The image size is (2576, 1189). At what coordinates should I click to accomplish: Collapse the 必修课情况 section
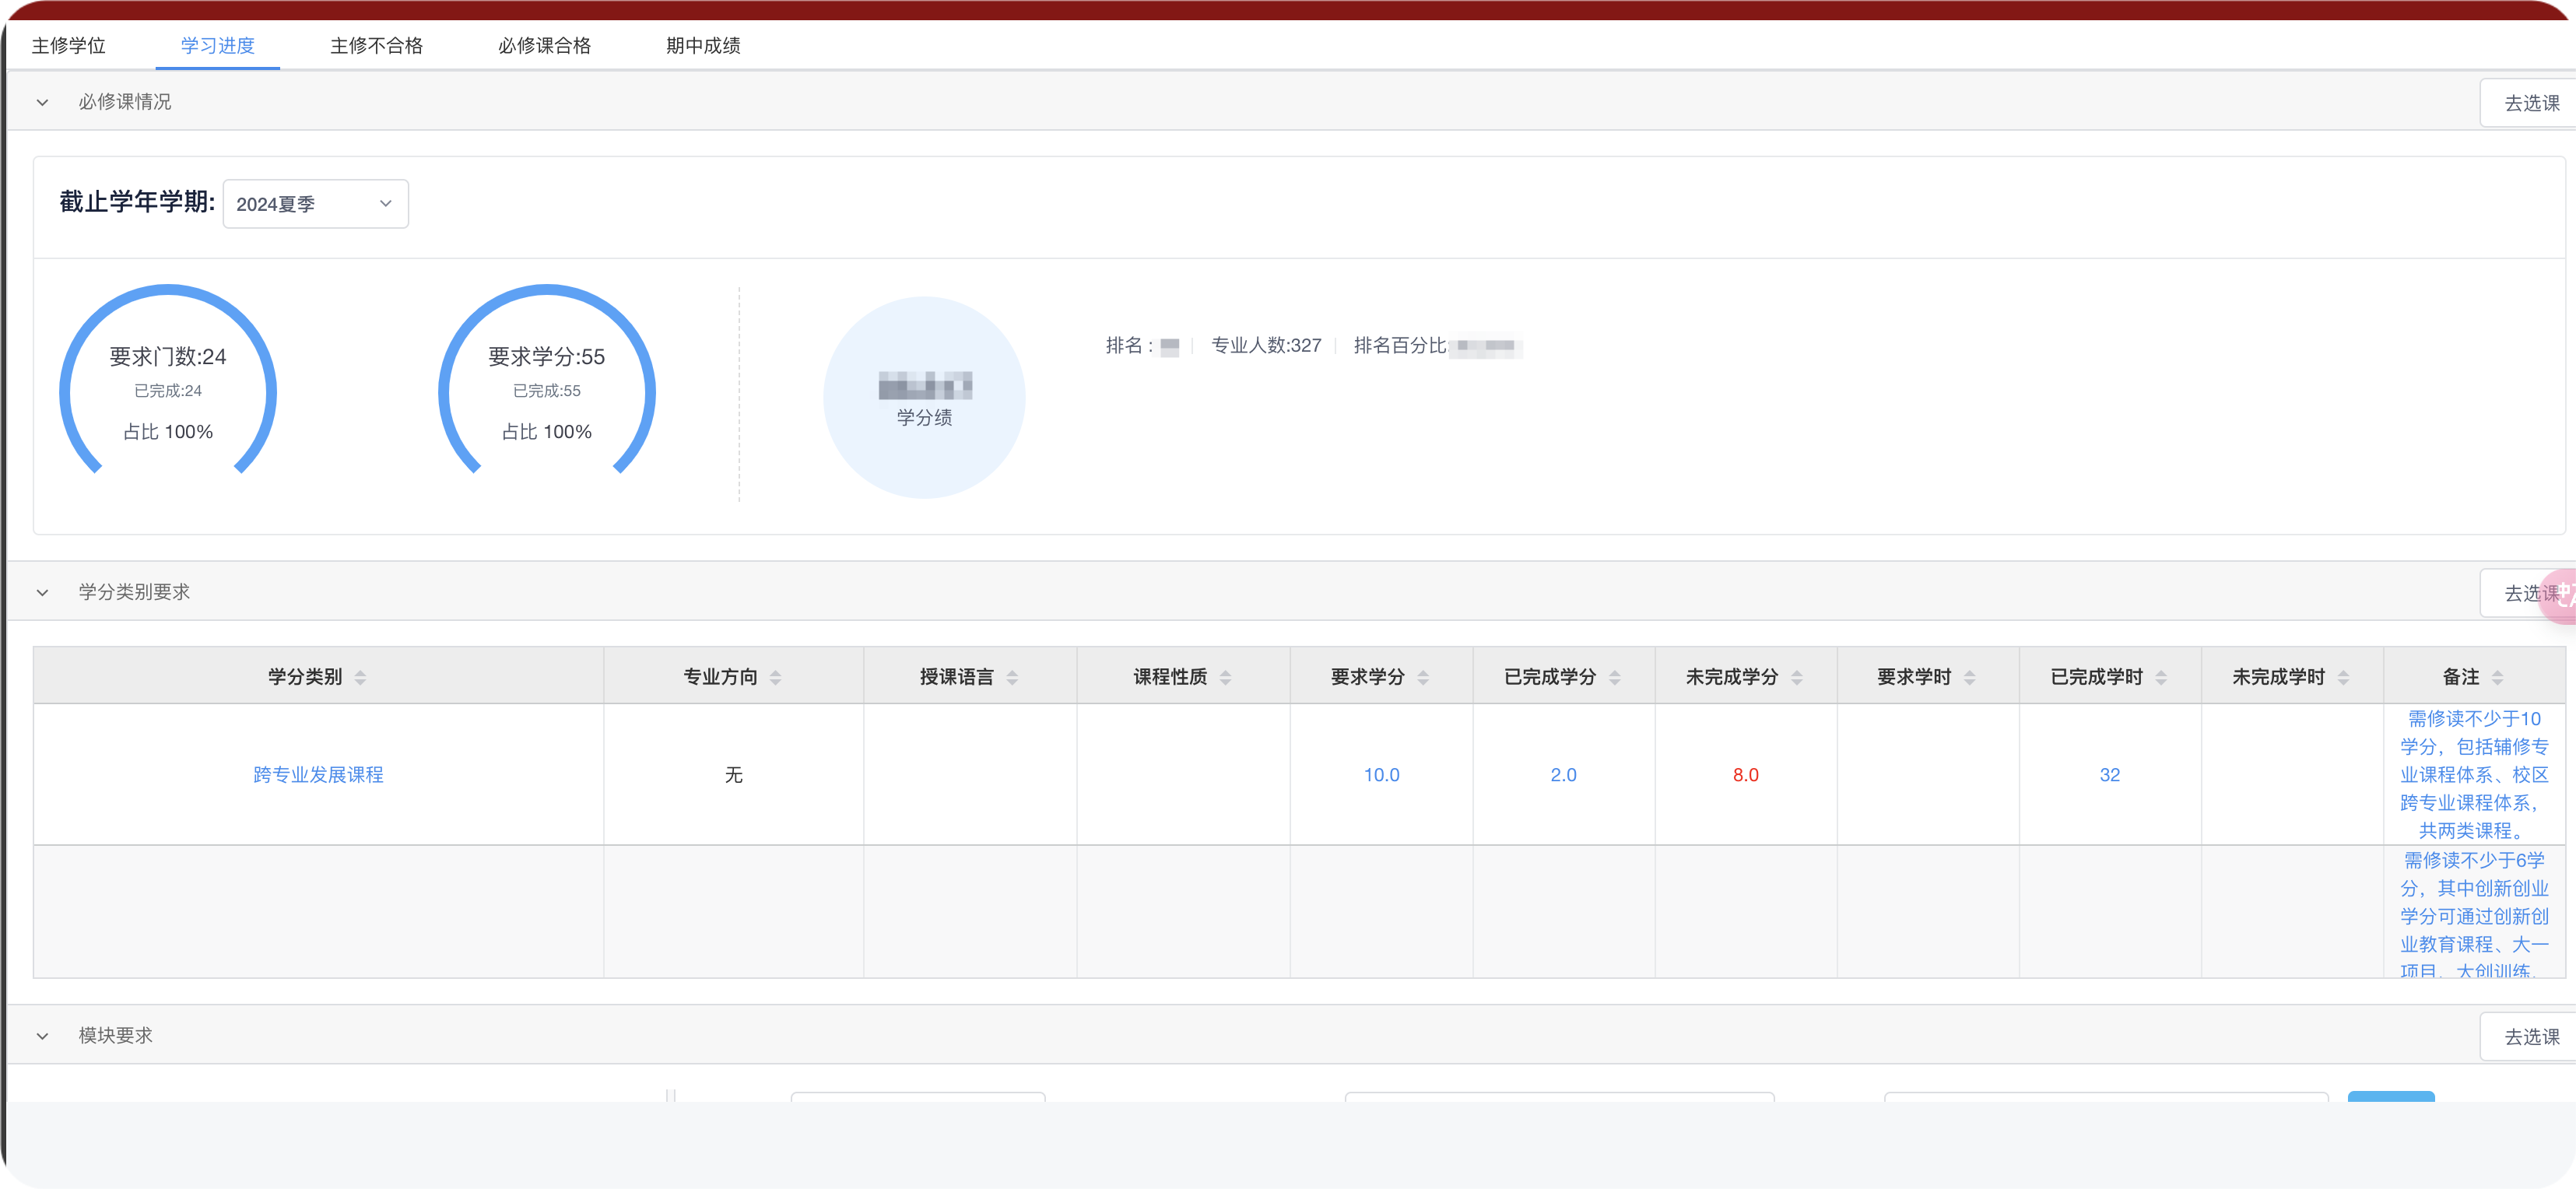point(42,102)
